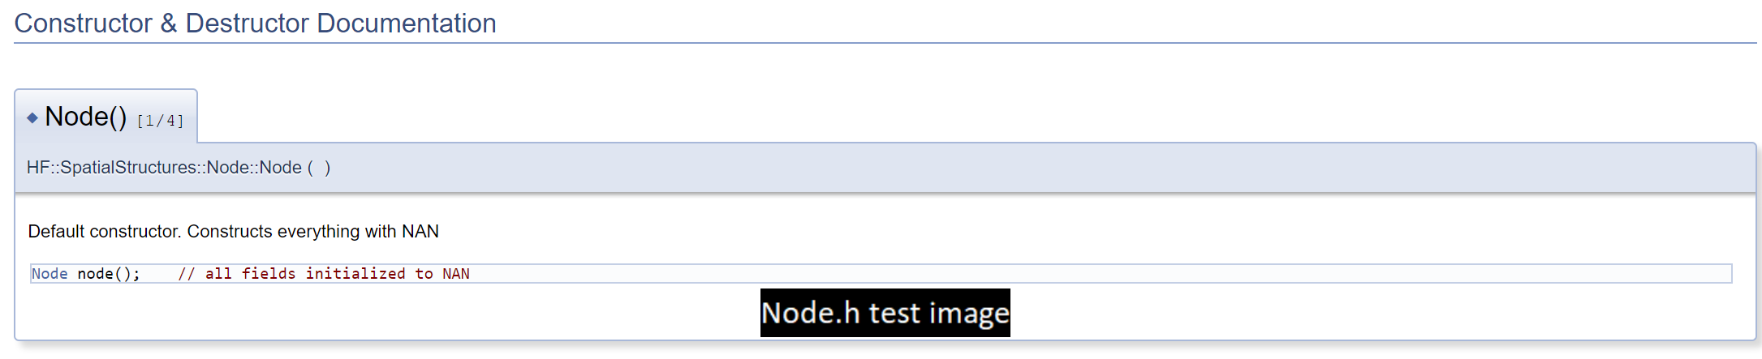Viewport: 1762px width, 359px height.
Task: Click the word Destructor in the section heading
Action: [248, 24]
